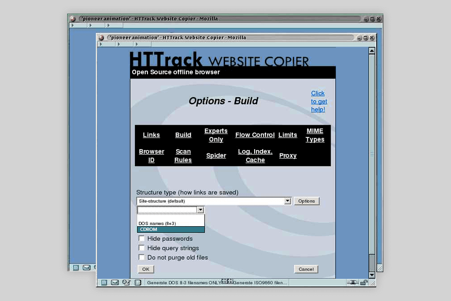Open Log, Index, Cache options
The image size is (451, 301).
pyautogui.click(x=255, y=156)
